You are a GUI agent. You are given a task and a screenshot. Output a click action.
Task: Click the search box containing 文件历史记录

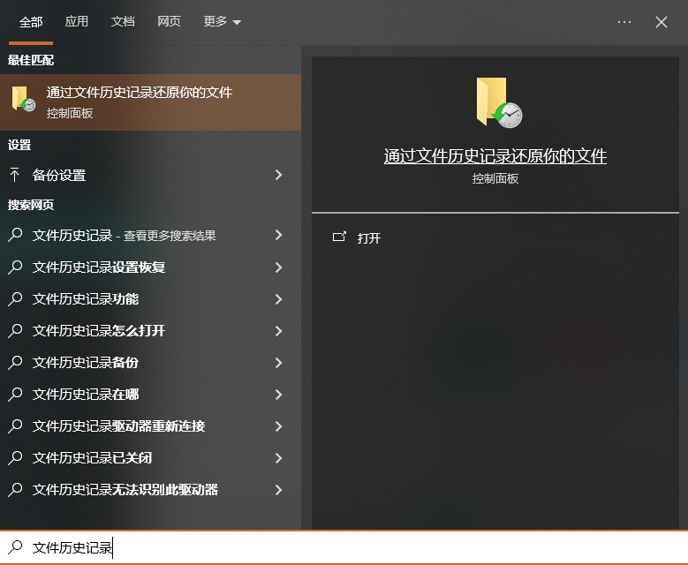pyautogui.click(x=344, y=547)
